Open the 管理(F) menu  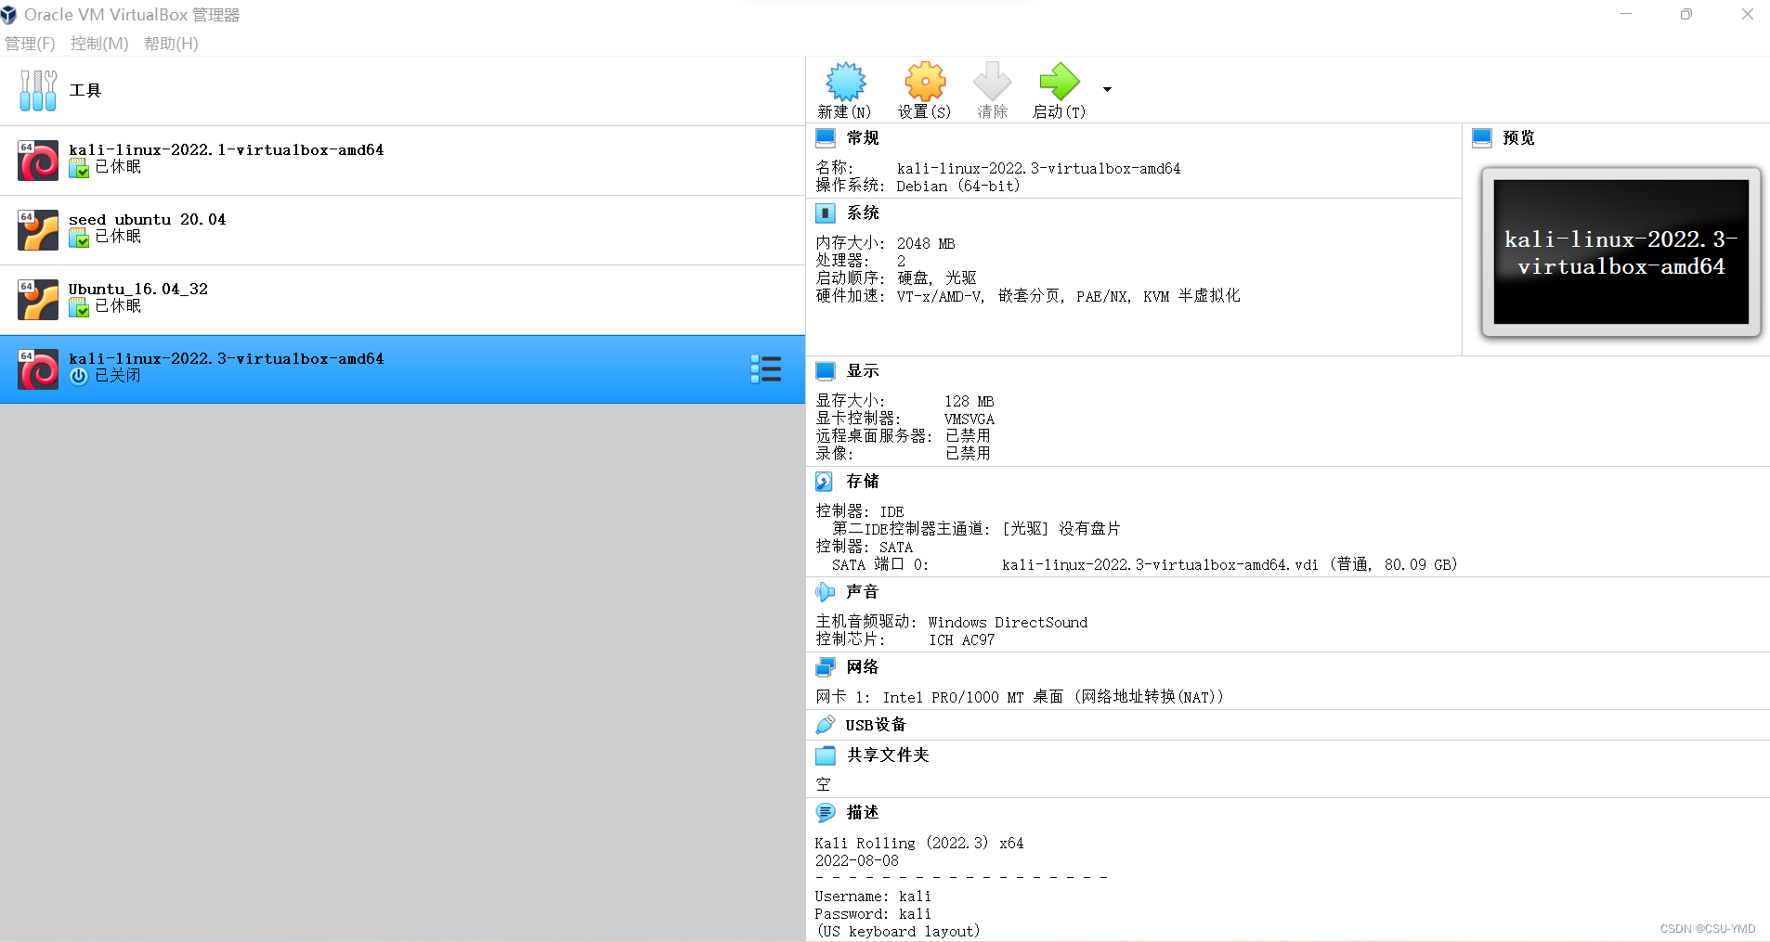(30, 44)
